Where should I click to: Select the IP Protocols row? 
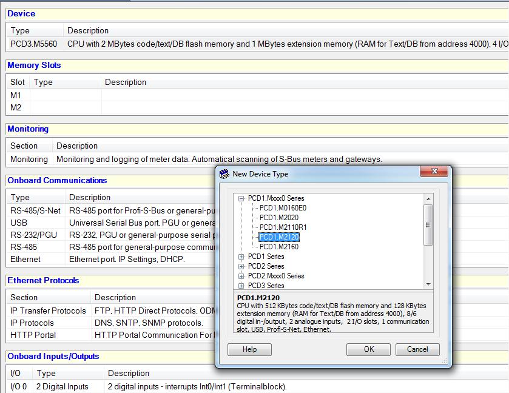(112, 323)
